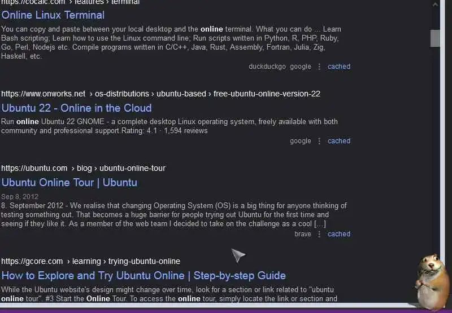This screenshot has width=452, height=313.
Task: Click the vertical scrollbar thumb
Action: tap(435, 38)
